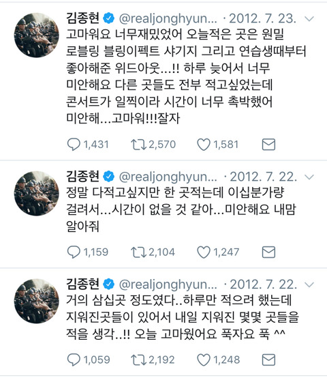Open the dropdown chevron on middle tweet

309,177
